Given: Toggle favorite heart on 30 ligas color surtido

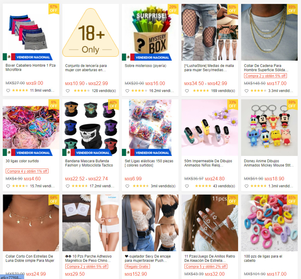Looking at the screenshot, I should [8, 186].
